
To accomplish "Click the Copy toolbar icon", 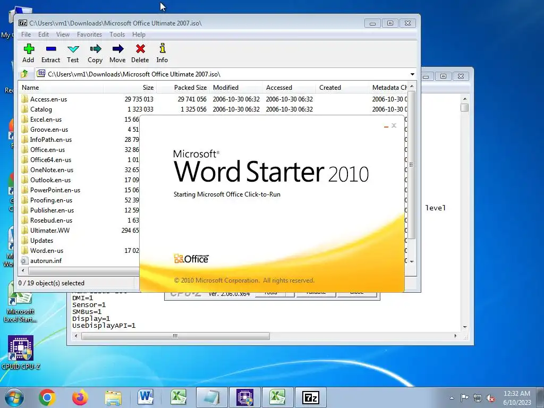I will tap(95, 53).
